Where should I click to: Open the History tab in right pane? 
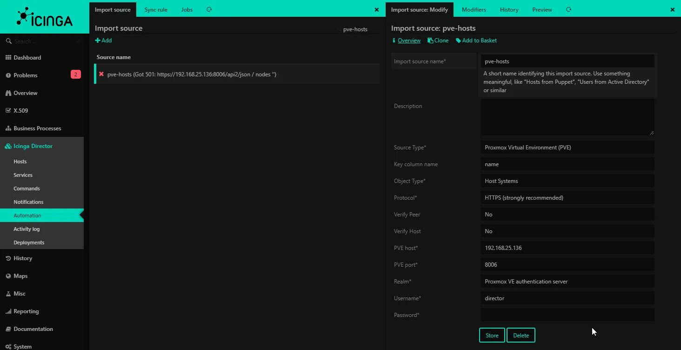coord(509,9)
